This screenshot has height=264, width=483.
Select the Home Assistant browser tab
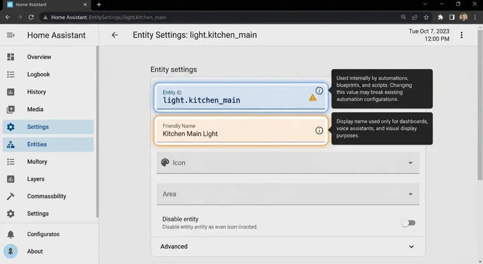tap(46, 5)
